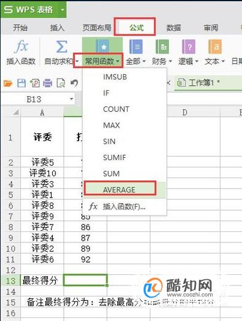Screen dimensions: 242x321
Task: Click the cell containing 评委3
Action: pyautogui.click(x=42, y=184)
